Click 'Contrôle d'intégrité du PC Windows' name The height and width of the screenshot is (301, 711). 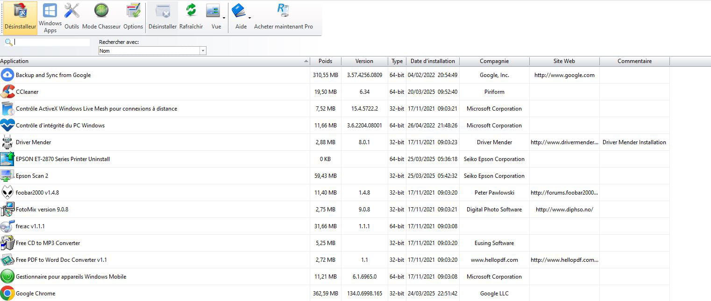[60, 126]
